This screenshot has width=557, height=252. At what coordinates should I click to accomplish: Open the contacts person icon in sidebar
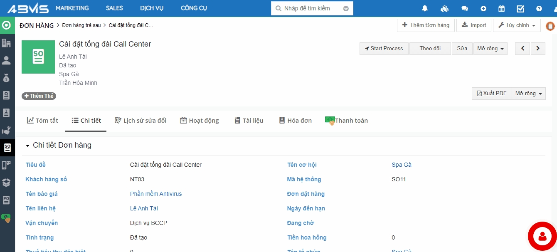tap(7, 61)
